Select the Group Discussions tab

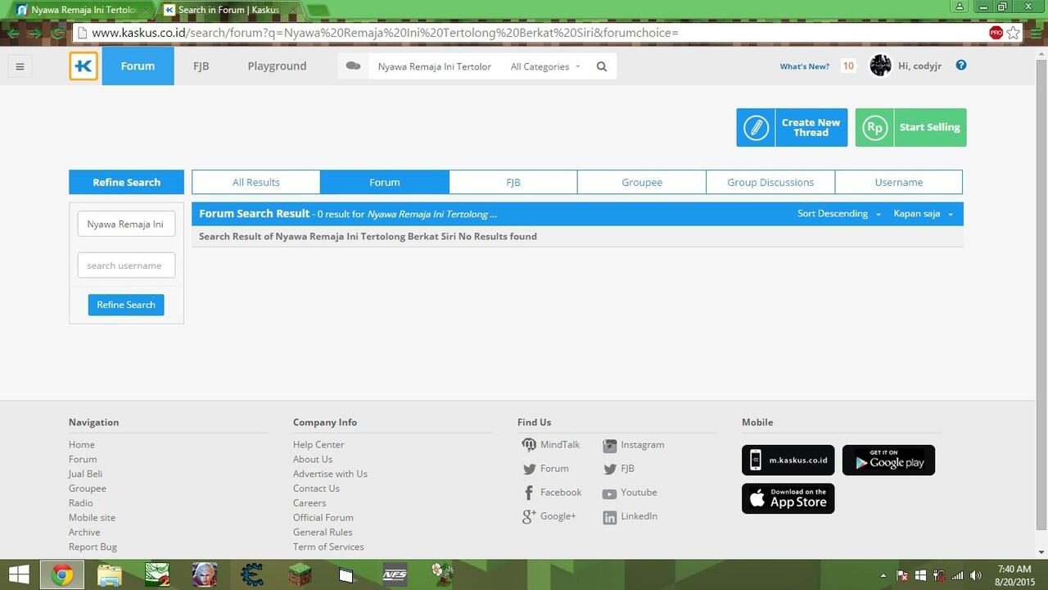(770, 182)
